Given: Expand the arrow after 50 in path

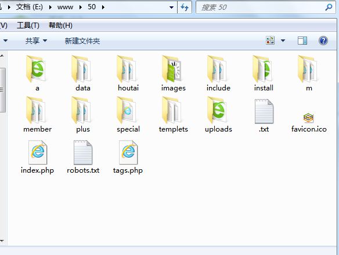Looking at the screenshot, I should click(x=103, y=8).
